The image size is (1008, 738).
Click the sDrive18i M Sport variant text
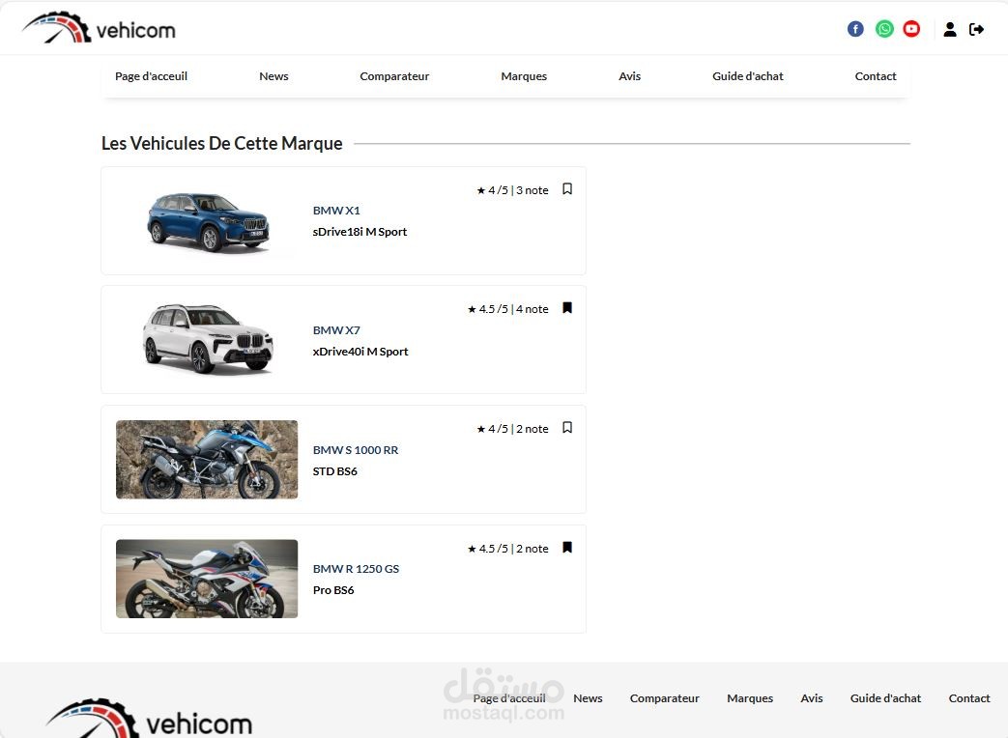click(360, 231)
